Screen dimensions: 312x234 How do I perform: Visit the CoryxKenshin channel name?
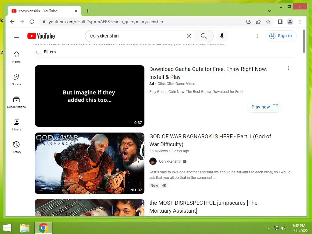click(x=170, y=161)
